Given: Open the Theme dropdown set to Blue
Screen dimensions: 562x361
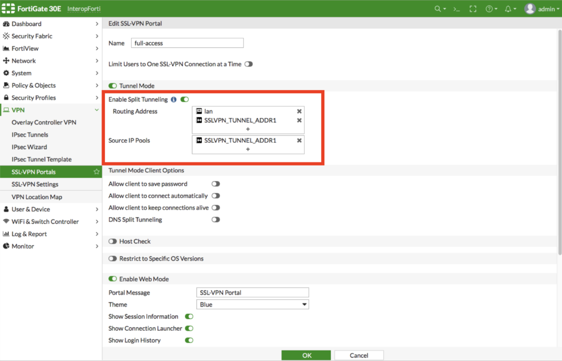Looking at the screenshot, I should coord(252,304).
